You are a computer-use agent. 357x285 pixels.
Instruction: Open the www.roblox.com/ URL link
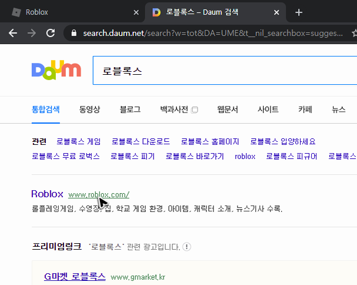tap(99, 195)
